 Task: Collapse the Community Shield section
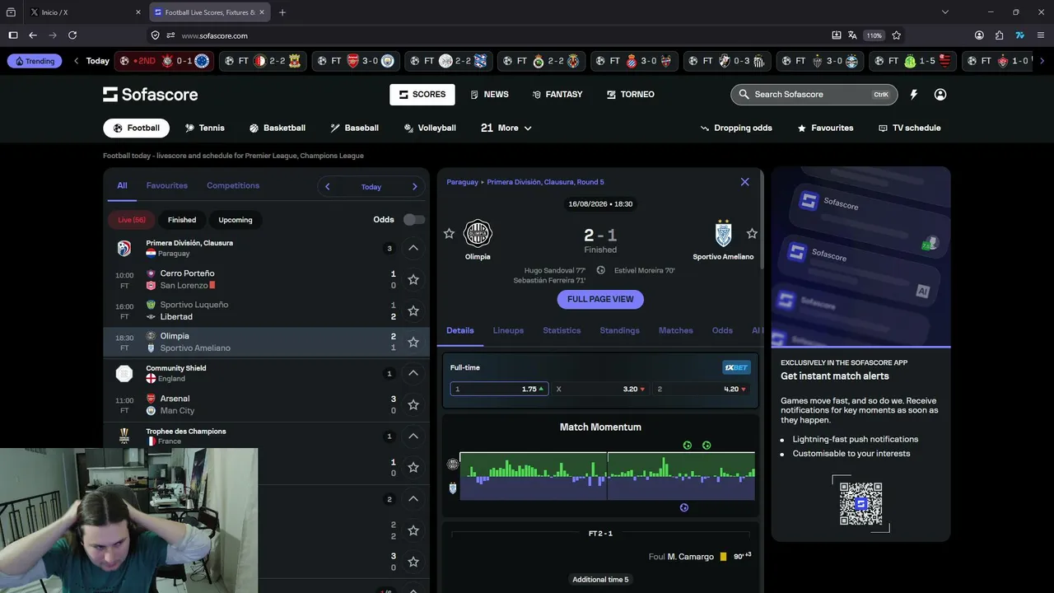413,373
